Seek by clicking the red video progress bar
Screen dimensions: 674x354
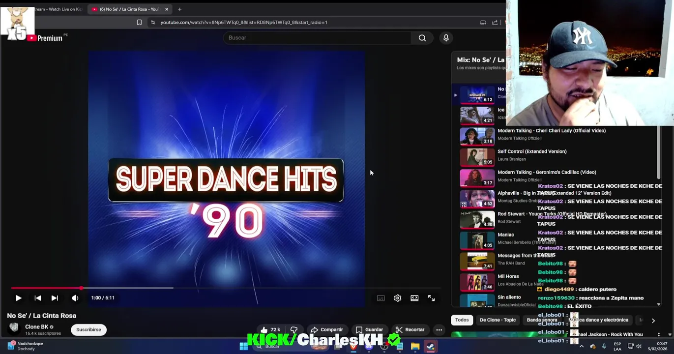point(46,288)
